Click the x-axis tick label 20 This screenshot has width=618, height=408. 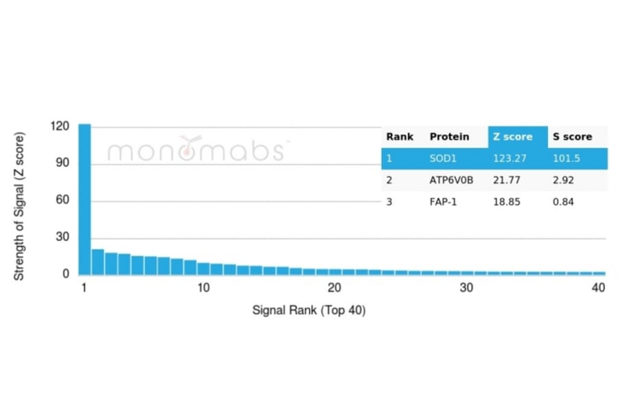[334, 288]
